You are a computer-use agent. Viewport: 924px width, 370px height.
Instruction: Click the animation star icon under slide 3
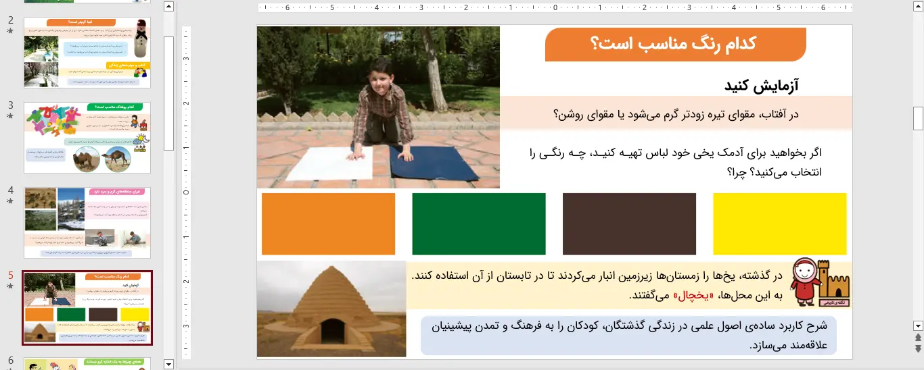point(10,117)
